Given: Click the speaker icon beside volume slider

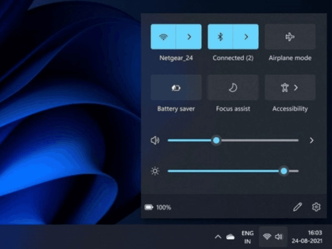Looking at the screenshot, I should [155, 140].
